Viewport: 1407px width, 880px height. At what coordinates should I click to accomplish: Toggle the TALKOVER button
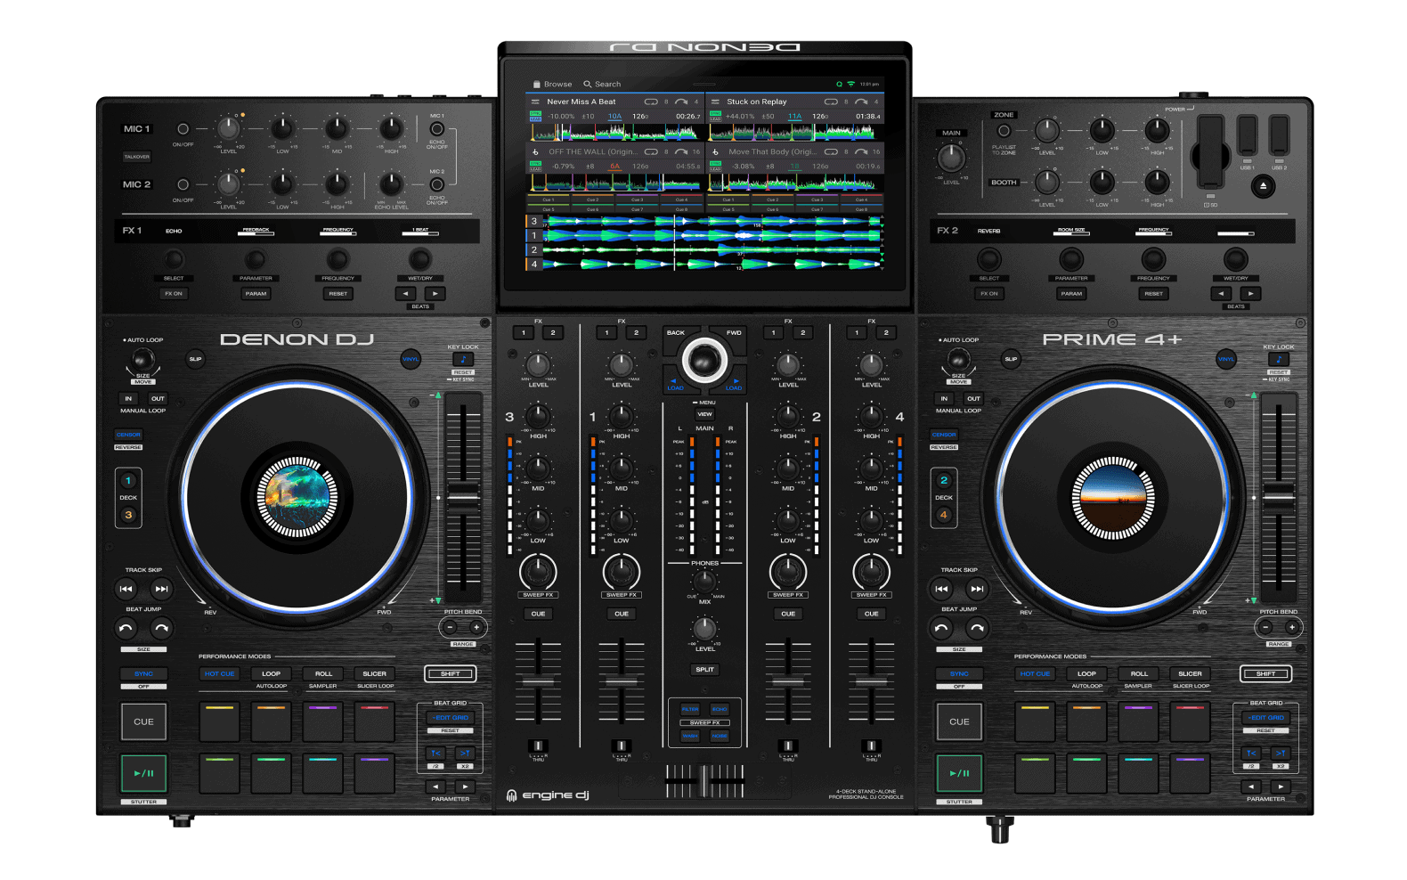pos(137,157)
